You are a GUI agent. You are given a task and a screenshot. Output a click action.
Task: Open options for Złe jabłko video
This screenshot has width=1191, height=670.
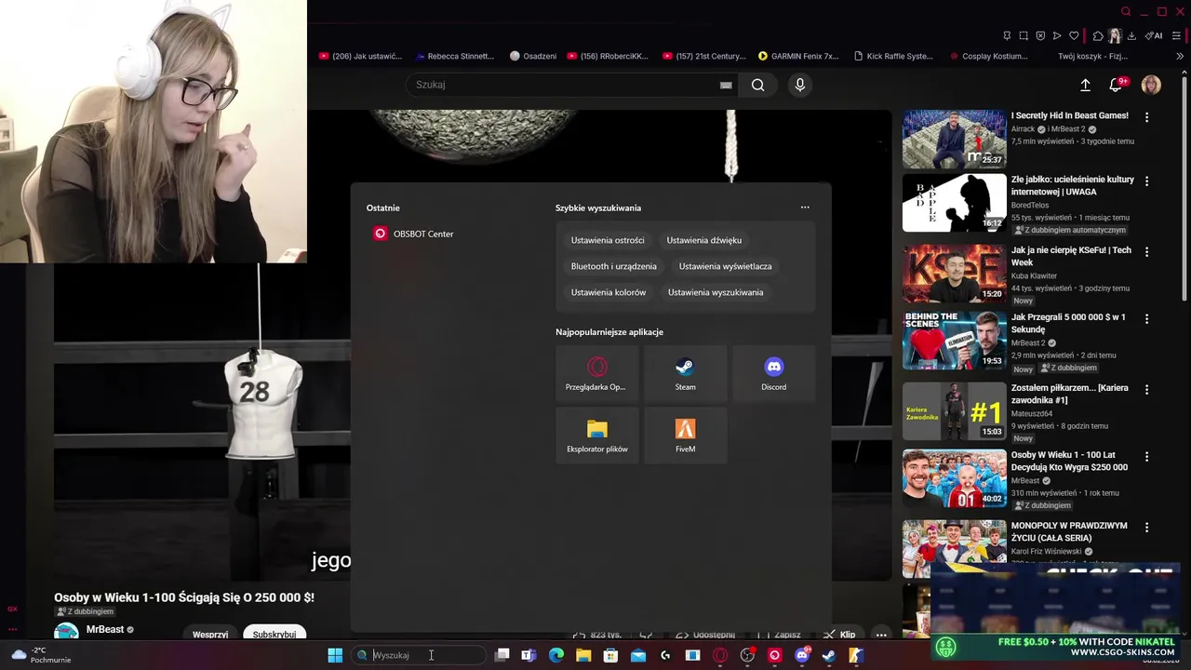[x=1146, y=181]
